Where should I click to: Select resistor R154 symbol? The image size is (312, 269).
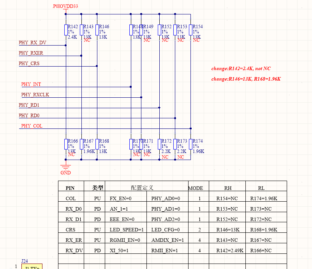190,30
